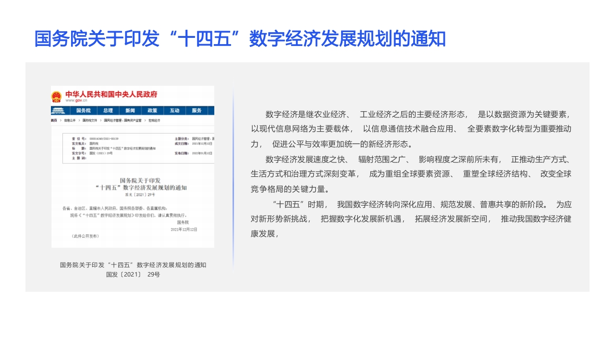Open the 互动 navbar tab
615x345 pixels.
point(174,111)
